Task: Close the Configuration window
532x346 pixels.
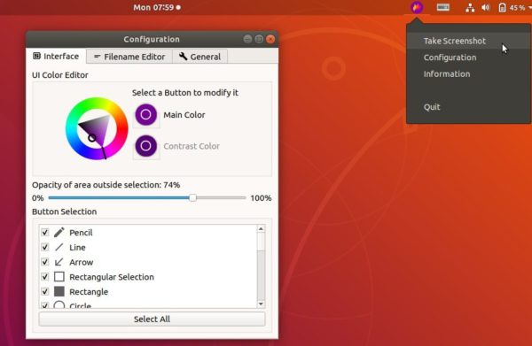Action: click(x=270, y=39)
